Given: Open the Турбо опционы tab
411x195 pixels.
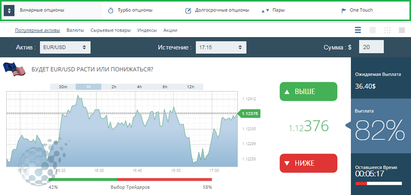Looking at the screenshot, I should (x=135, y=10).
